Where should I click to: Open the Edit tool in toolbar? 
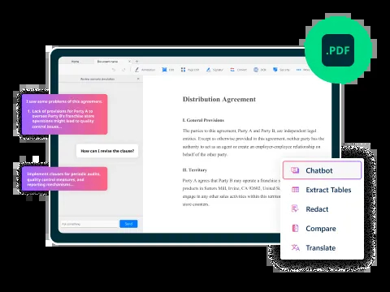tap(168, 70)
